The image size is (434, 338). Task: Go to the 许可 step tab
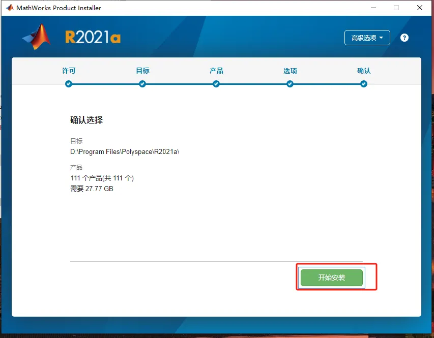(x=69, y=71)
